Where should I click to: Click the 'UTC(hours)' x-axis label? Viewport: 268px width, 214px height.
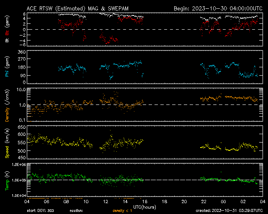[144, 207]
